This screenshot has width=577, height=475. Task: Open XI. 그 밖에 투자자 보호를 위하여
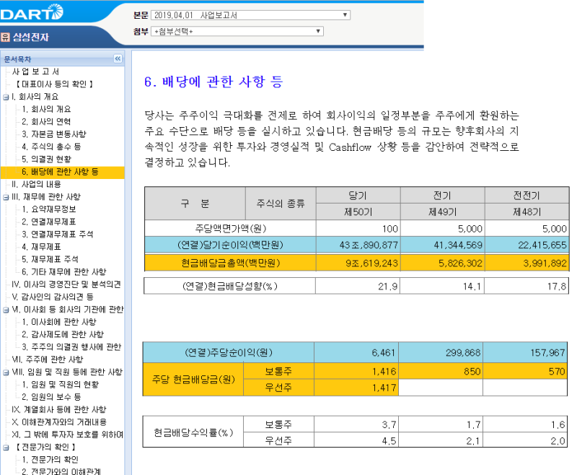pyautogui.click(x=67, y=435)
